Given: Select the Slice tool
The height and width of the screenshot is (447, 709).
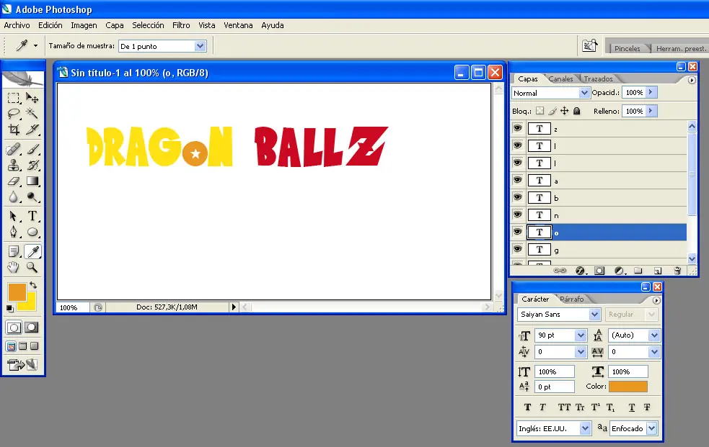Looking at the screenshot, I should 32,130.
